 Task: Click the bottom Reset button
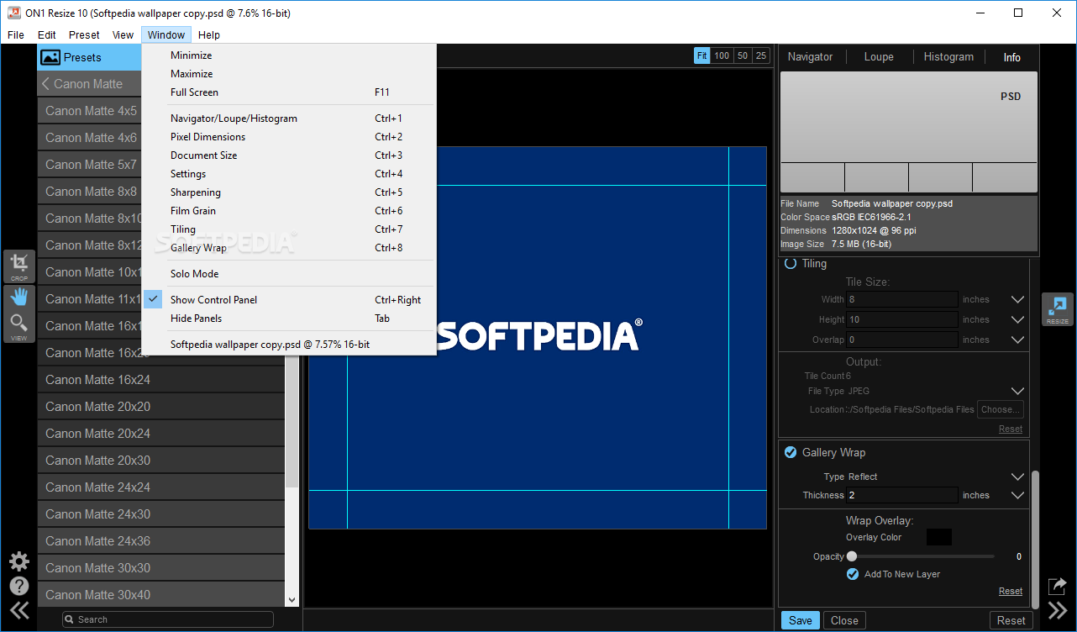coord(1011,620)
